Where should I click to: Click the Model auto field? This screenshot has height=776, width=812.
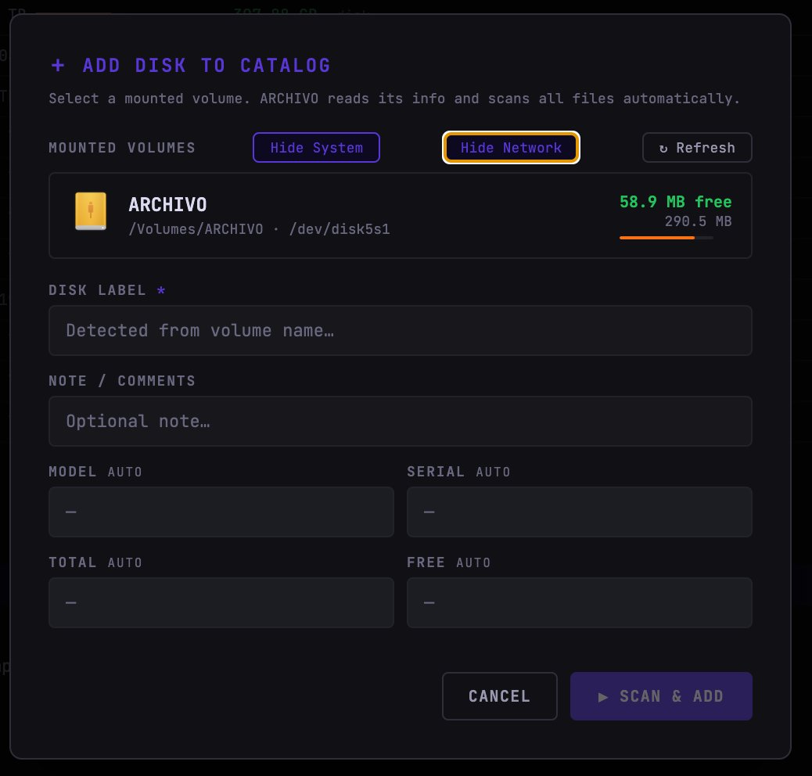(221, 512)
